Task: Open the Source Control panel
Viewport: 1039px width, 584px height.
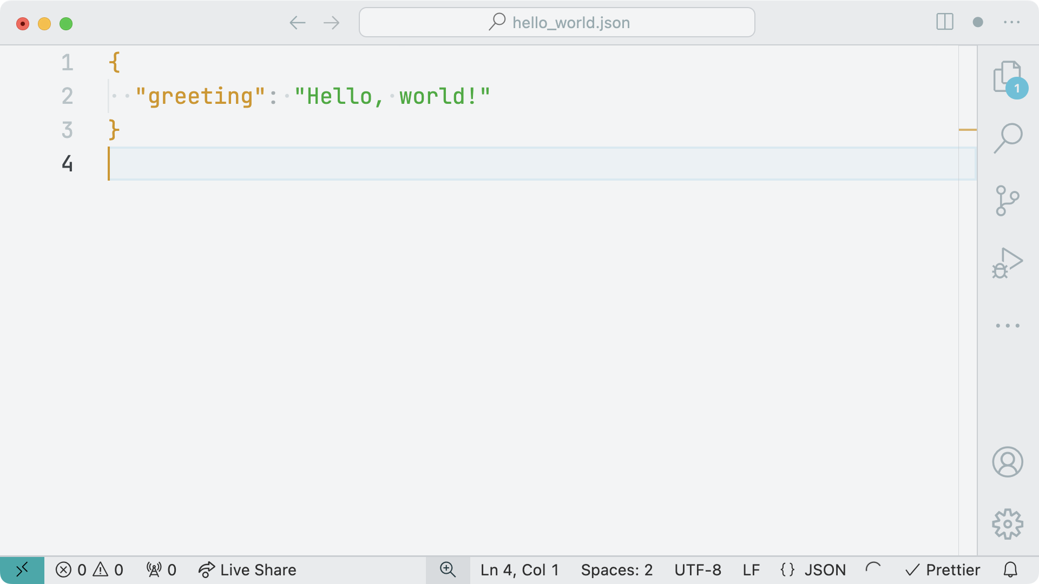Action: click(1008, 198)
